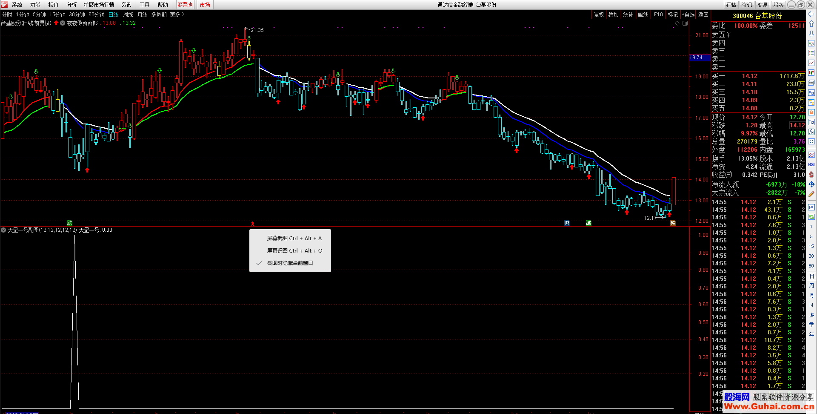This screenshot has height=414, width=817.
Task: Select the blue move-arrows icon in sidebar
Action: [x=811, y=184]
